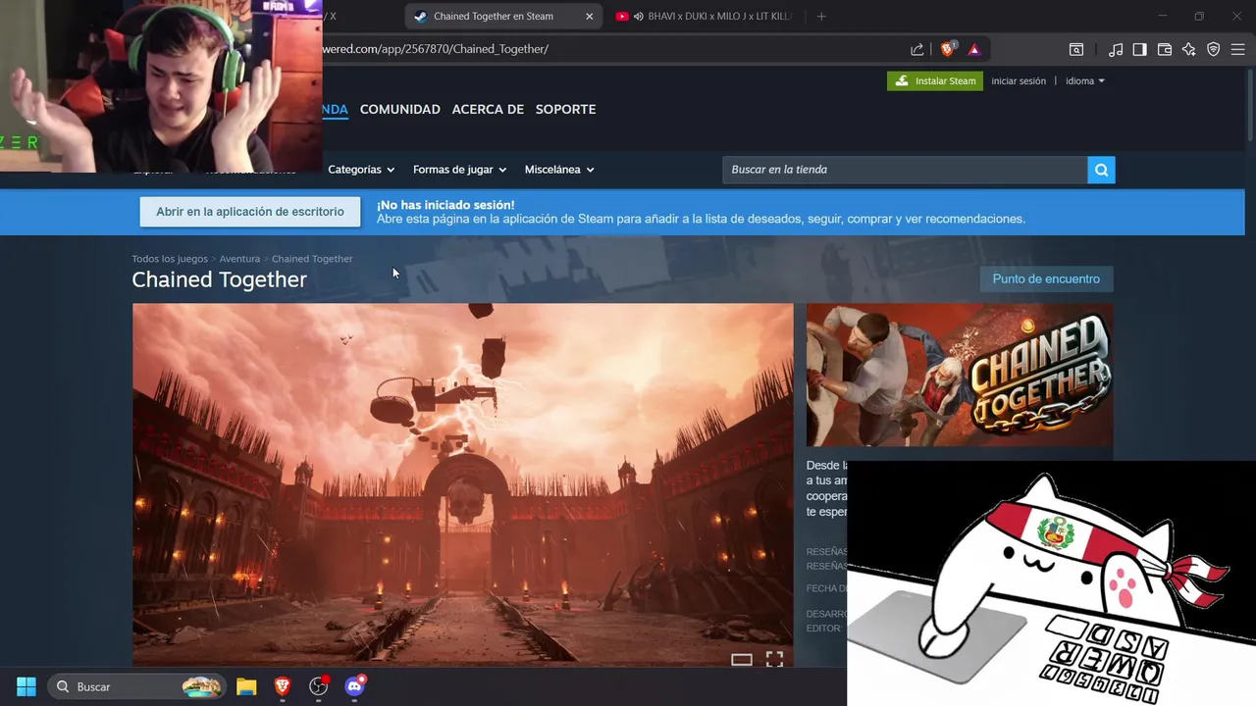Open OBS Studio from the taskbar
The width and height of the screenshot is (1256, 706).
coord(318,686)
